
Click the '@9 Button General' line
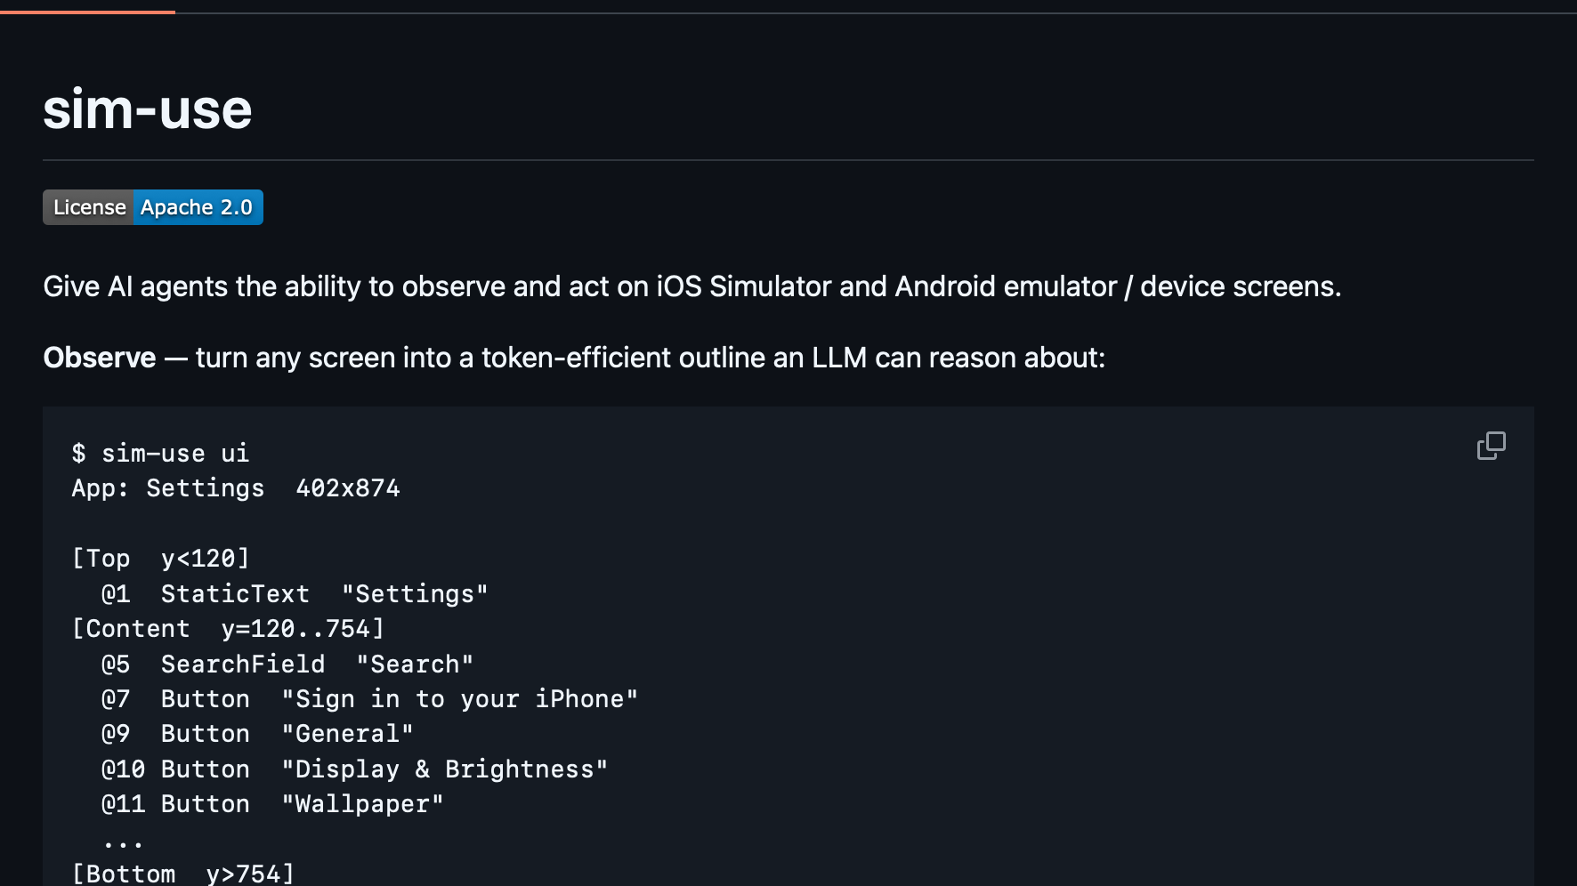tap(257, 734)
